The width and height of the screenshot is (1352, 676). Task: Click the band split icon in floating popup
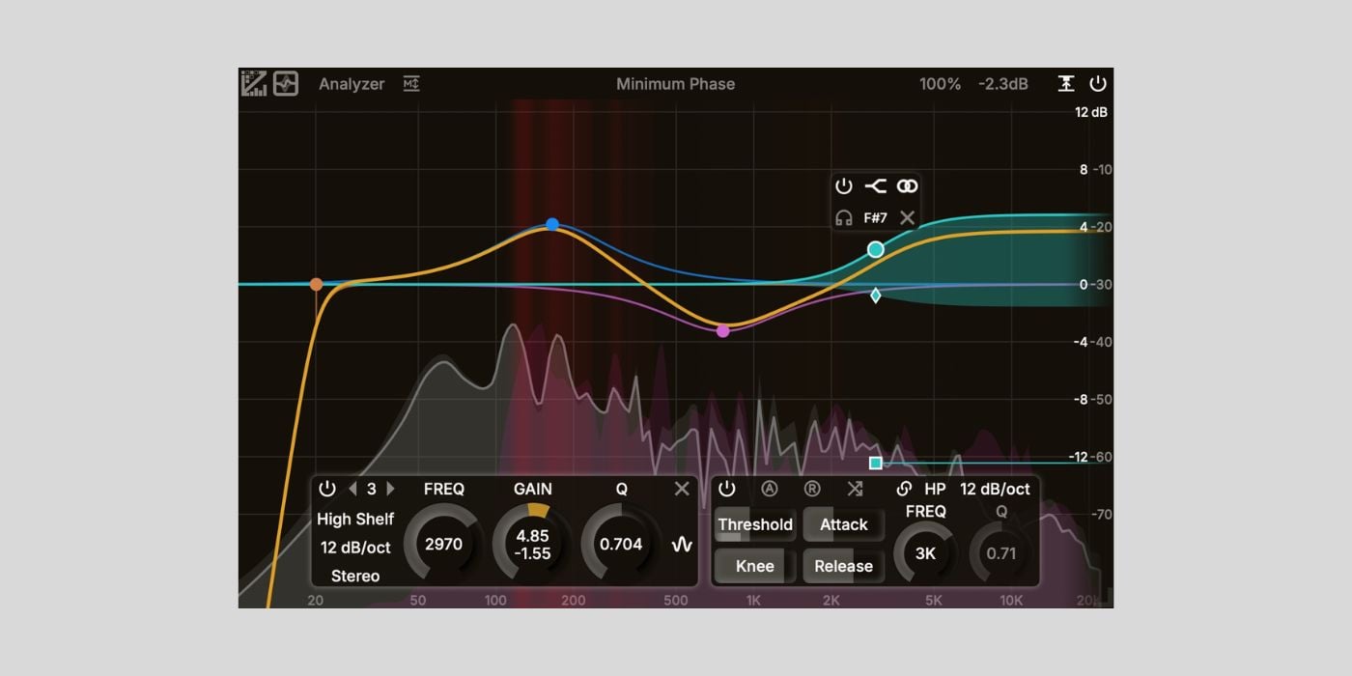(875, 185)
